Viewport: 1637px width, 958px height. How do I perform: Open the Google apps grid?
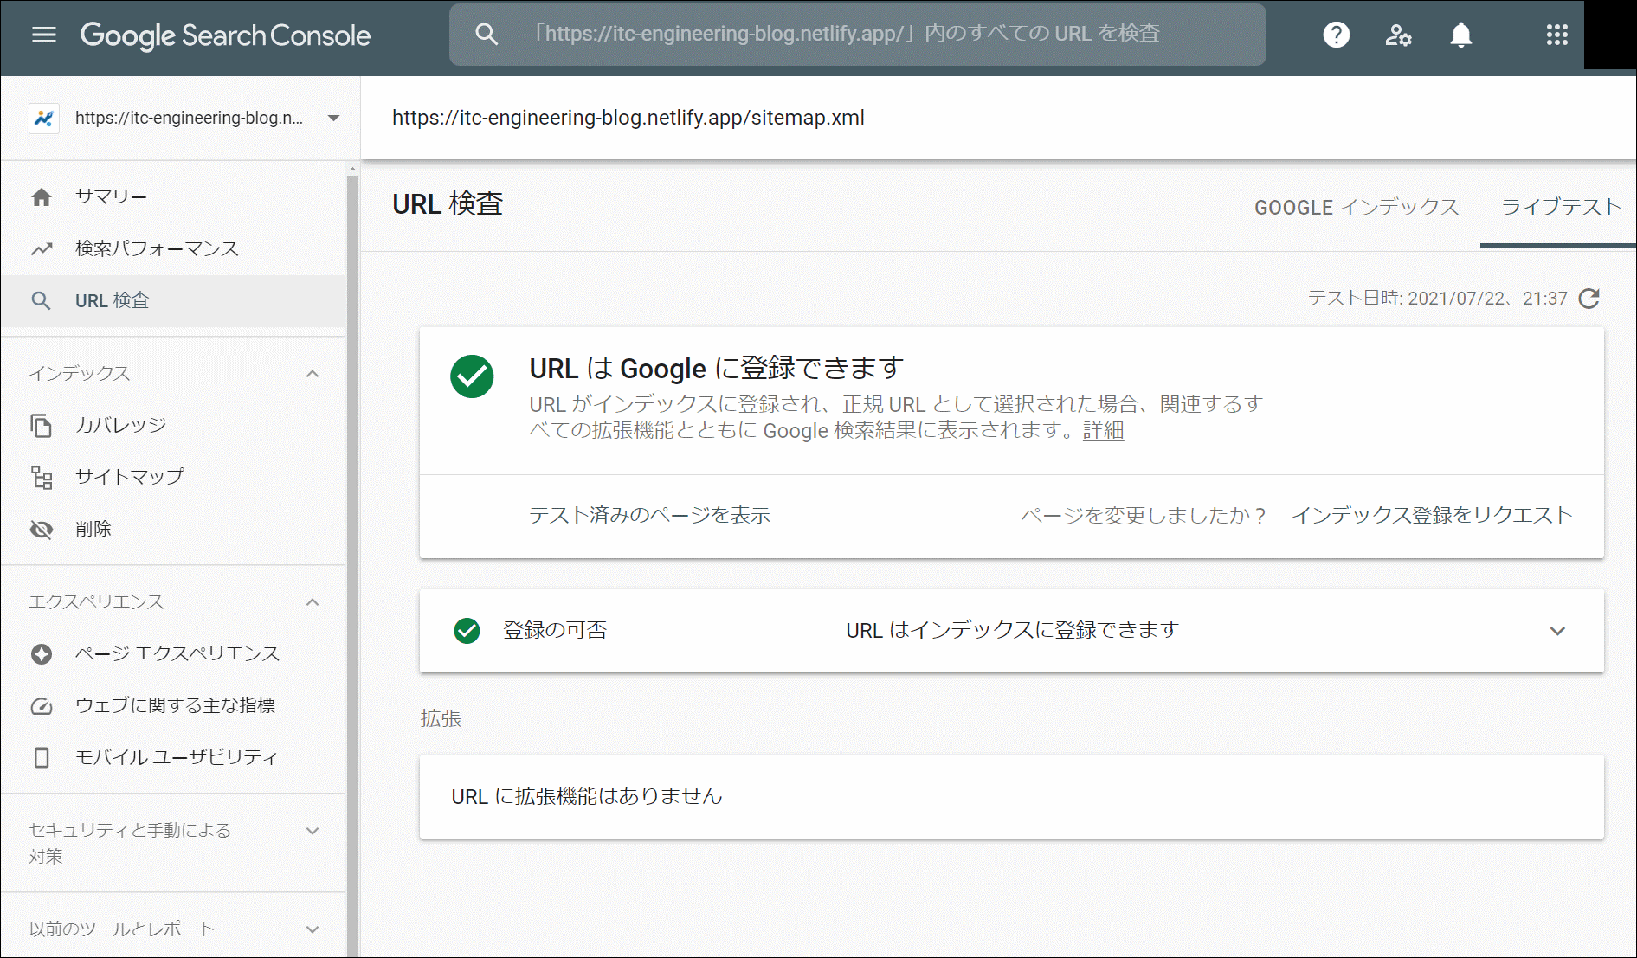[x=1557, y=35]
